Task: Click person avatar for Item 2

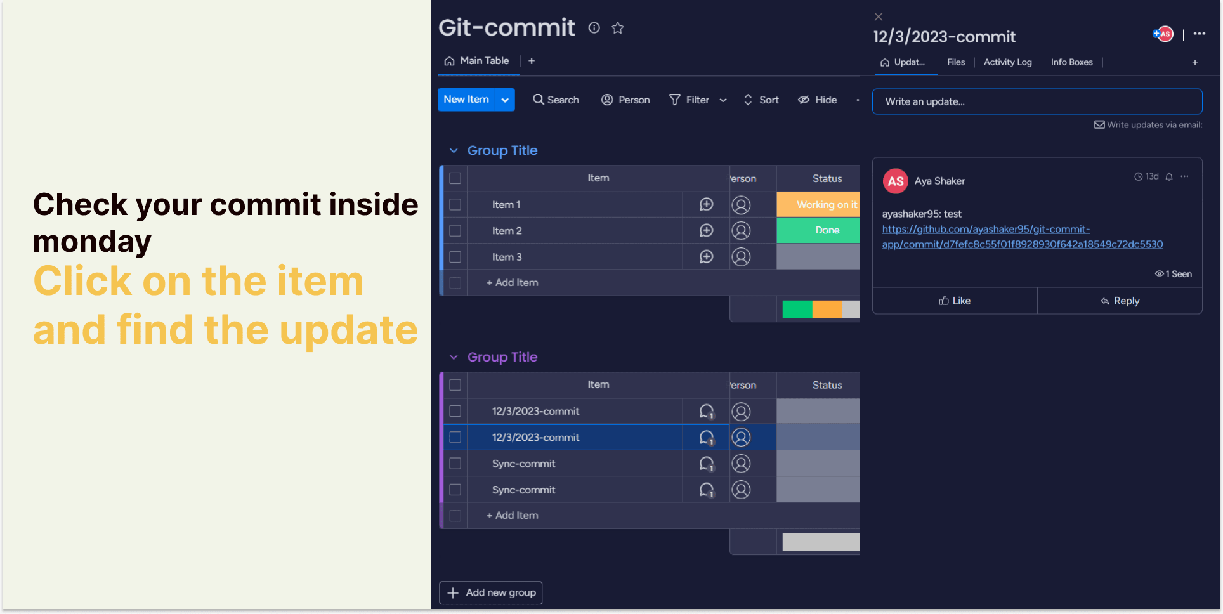Action: tap(741, 230)
